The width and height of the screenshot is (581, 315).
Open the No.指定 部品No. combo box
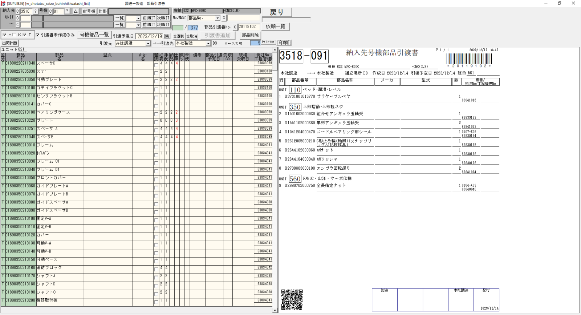[x=218, y=18]
